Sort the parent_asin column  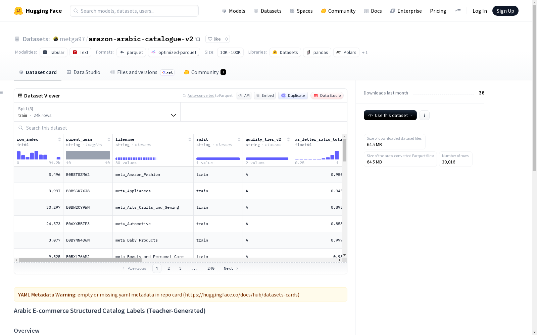pos(109,139)
